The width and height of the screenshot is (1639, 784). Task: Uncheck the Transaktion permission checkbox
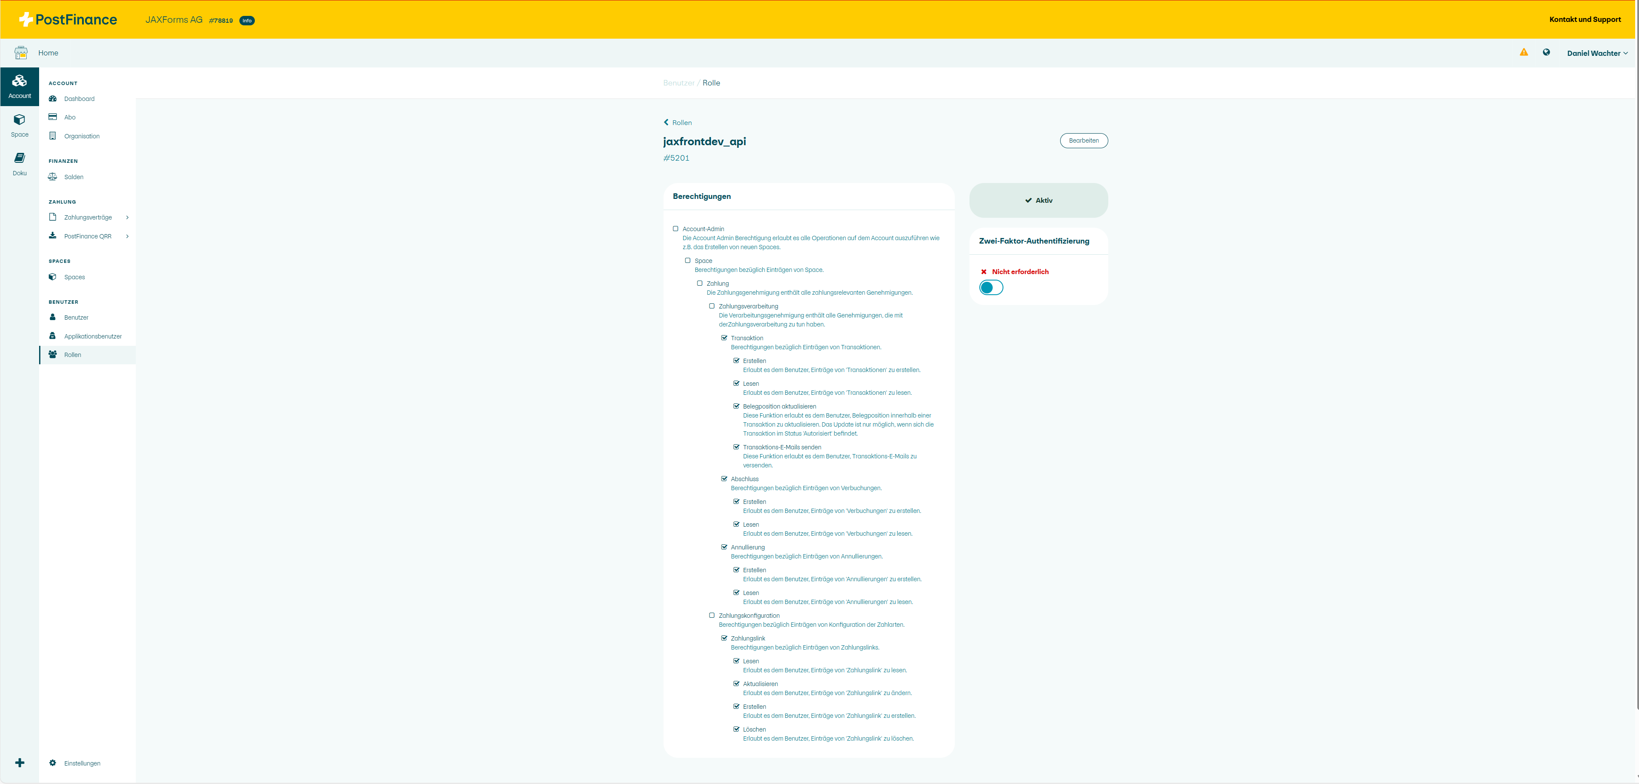(724, 338)
